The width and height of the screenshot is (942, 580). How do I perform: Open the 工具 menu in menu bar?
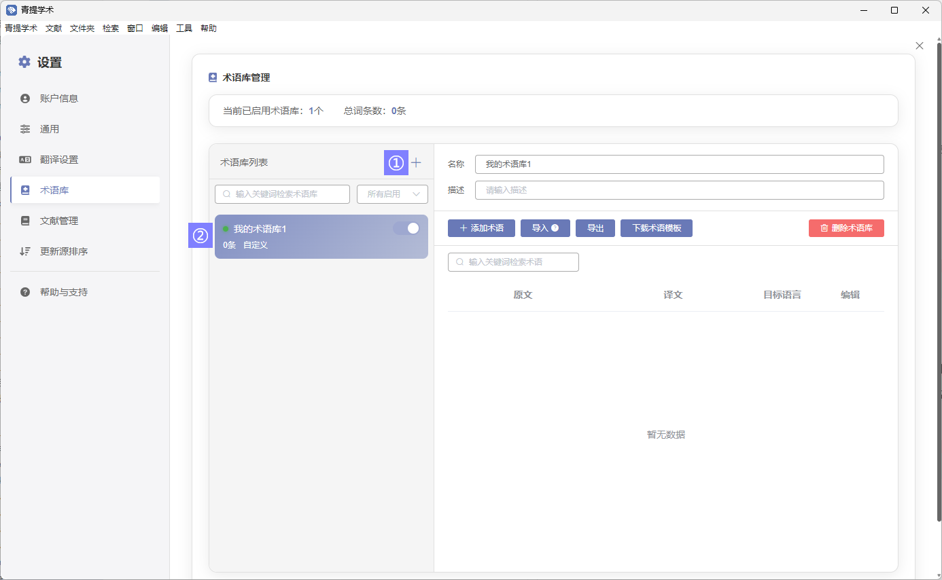(x=184, y=29)
